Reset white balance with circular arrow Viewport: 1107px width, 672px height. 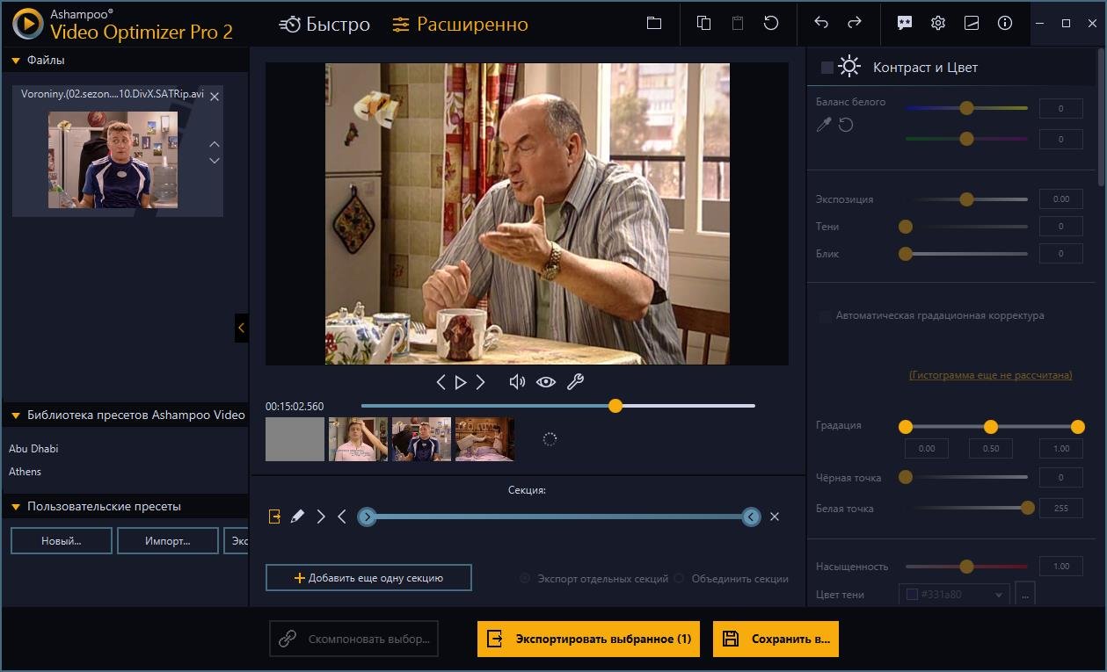846,126
